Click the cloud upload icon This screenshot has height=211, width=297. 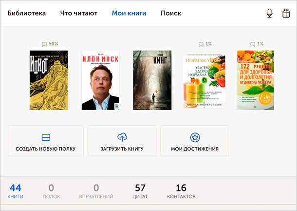[x=122, y=137]
